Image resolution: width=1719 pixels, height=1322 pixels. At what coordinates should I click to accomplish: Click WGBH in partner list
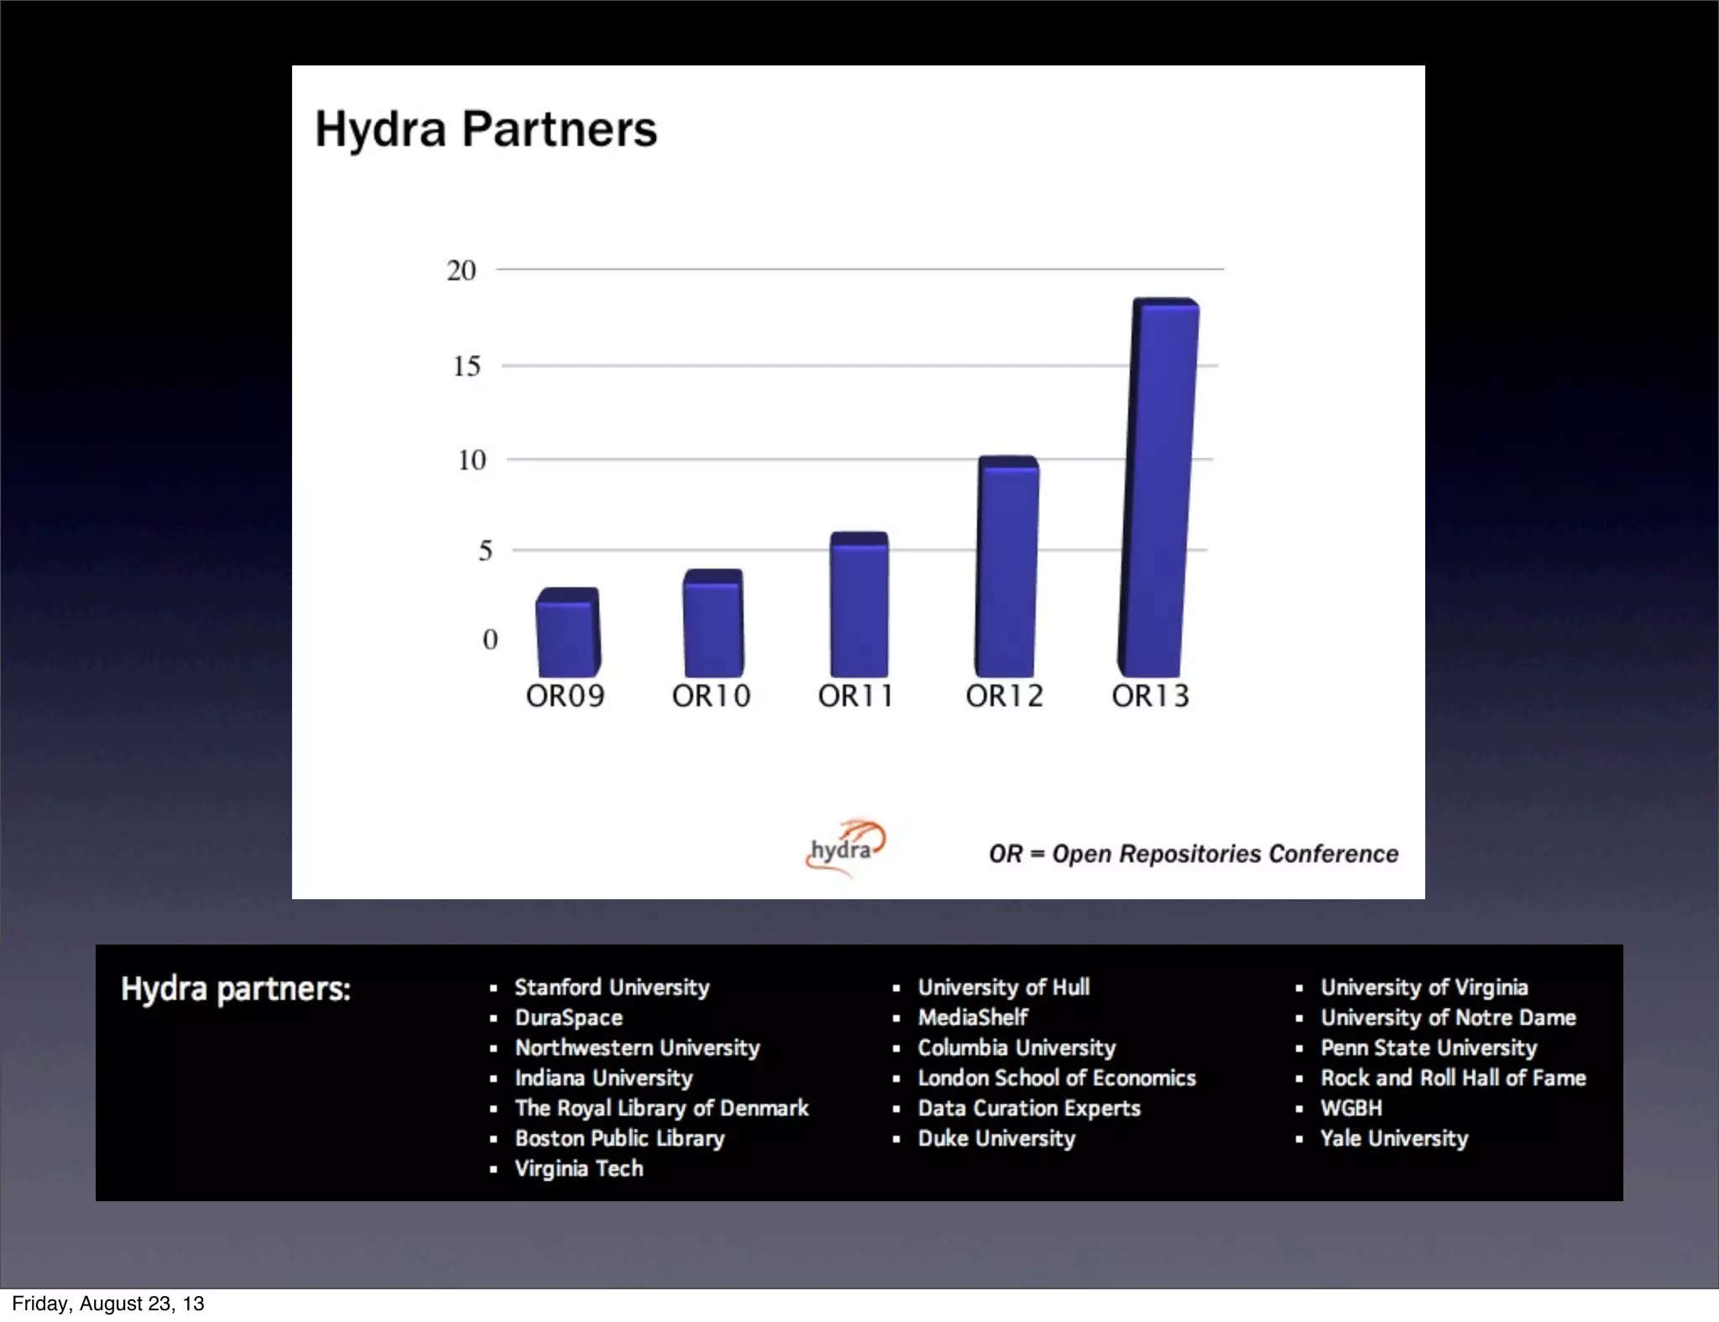[x=1351, y=1108]
